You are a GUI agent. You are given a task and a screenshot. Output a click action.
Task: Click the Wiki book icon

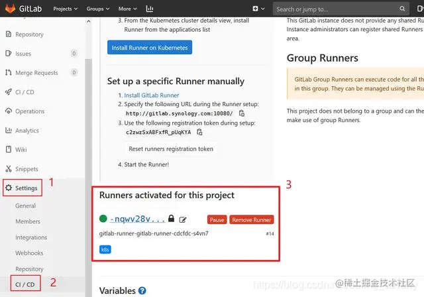[x=9, y=149]
